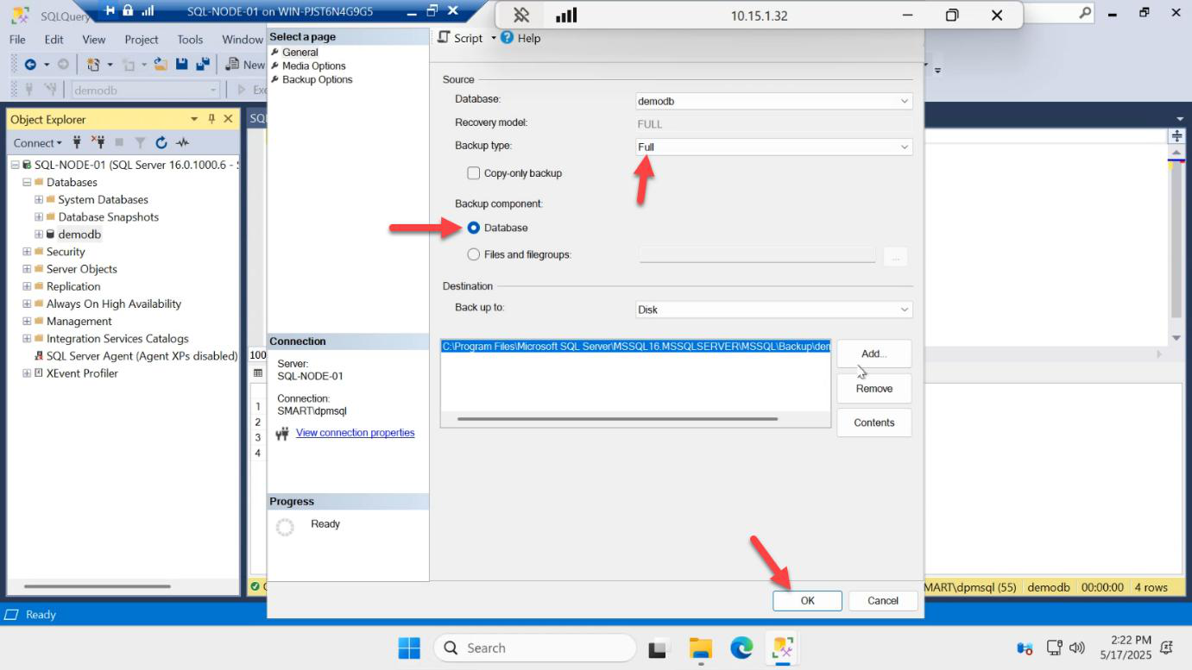Click the Remove destination button

874,389
